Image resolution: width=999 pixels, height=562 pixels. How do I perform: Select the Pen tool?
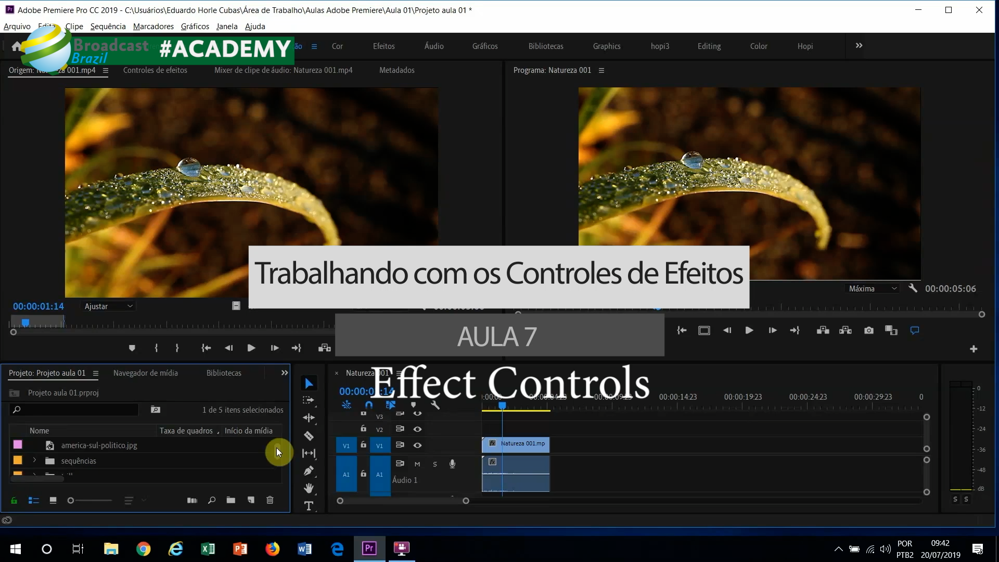[x=309, y=471]
